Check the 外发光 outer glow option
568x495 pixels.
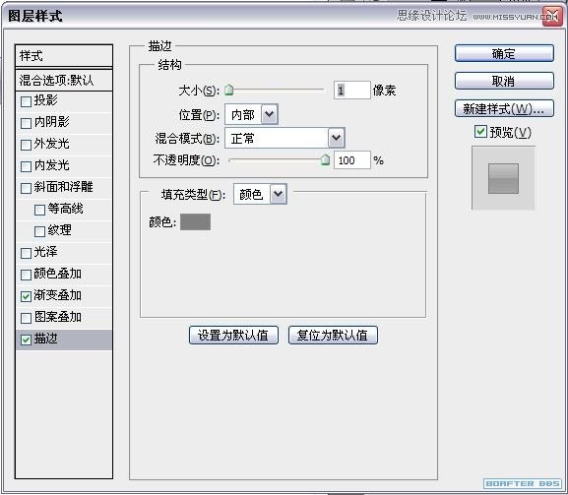(x=26, y=145)
